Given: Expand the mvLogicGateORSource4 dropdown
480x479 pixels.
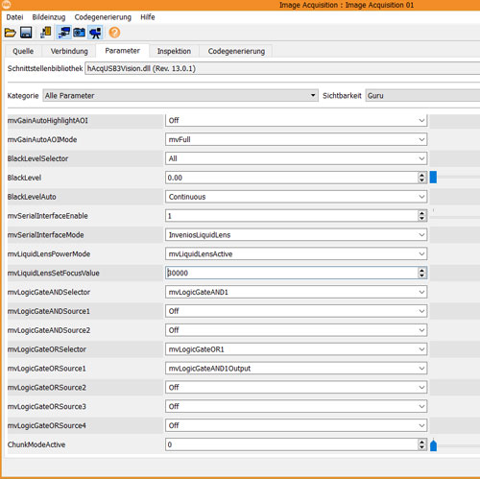Looking at the screenshot, I should pos(297,425).
